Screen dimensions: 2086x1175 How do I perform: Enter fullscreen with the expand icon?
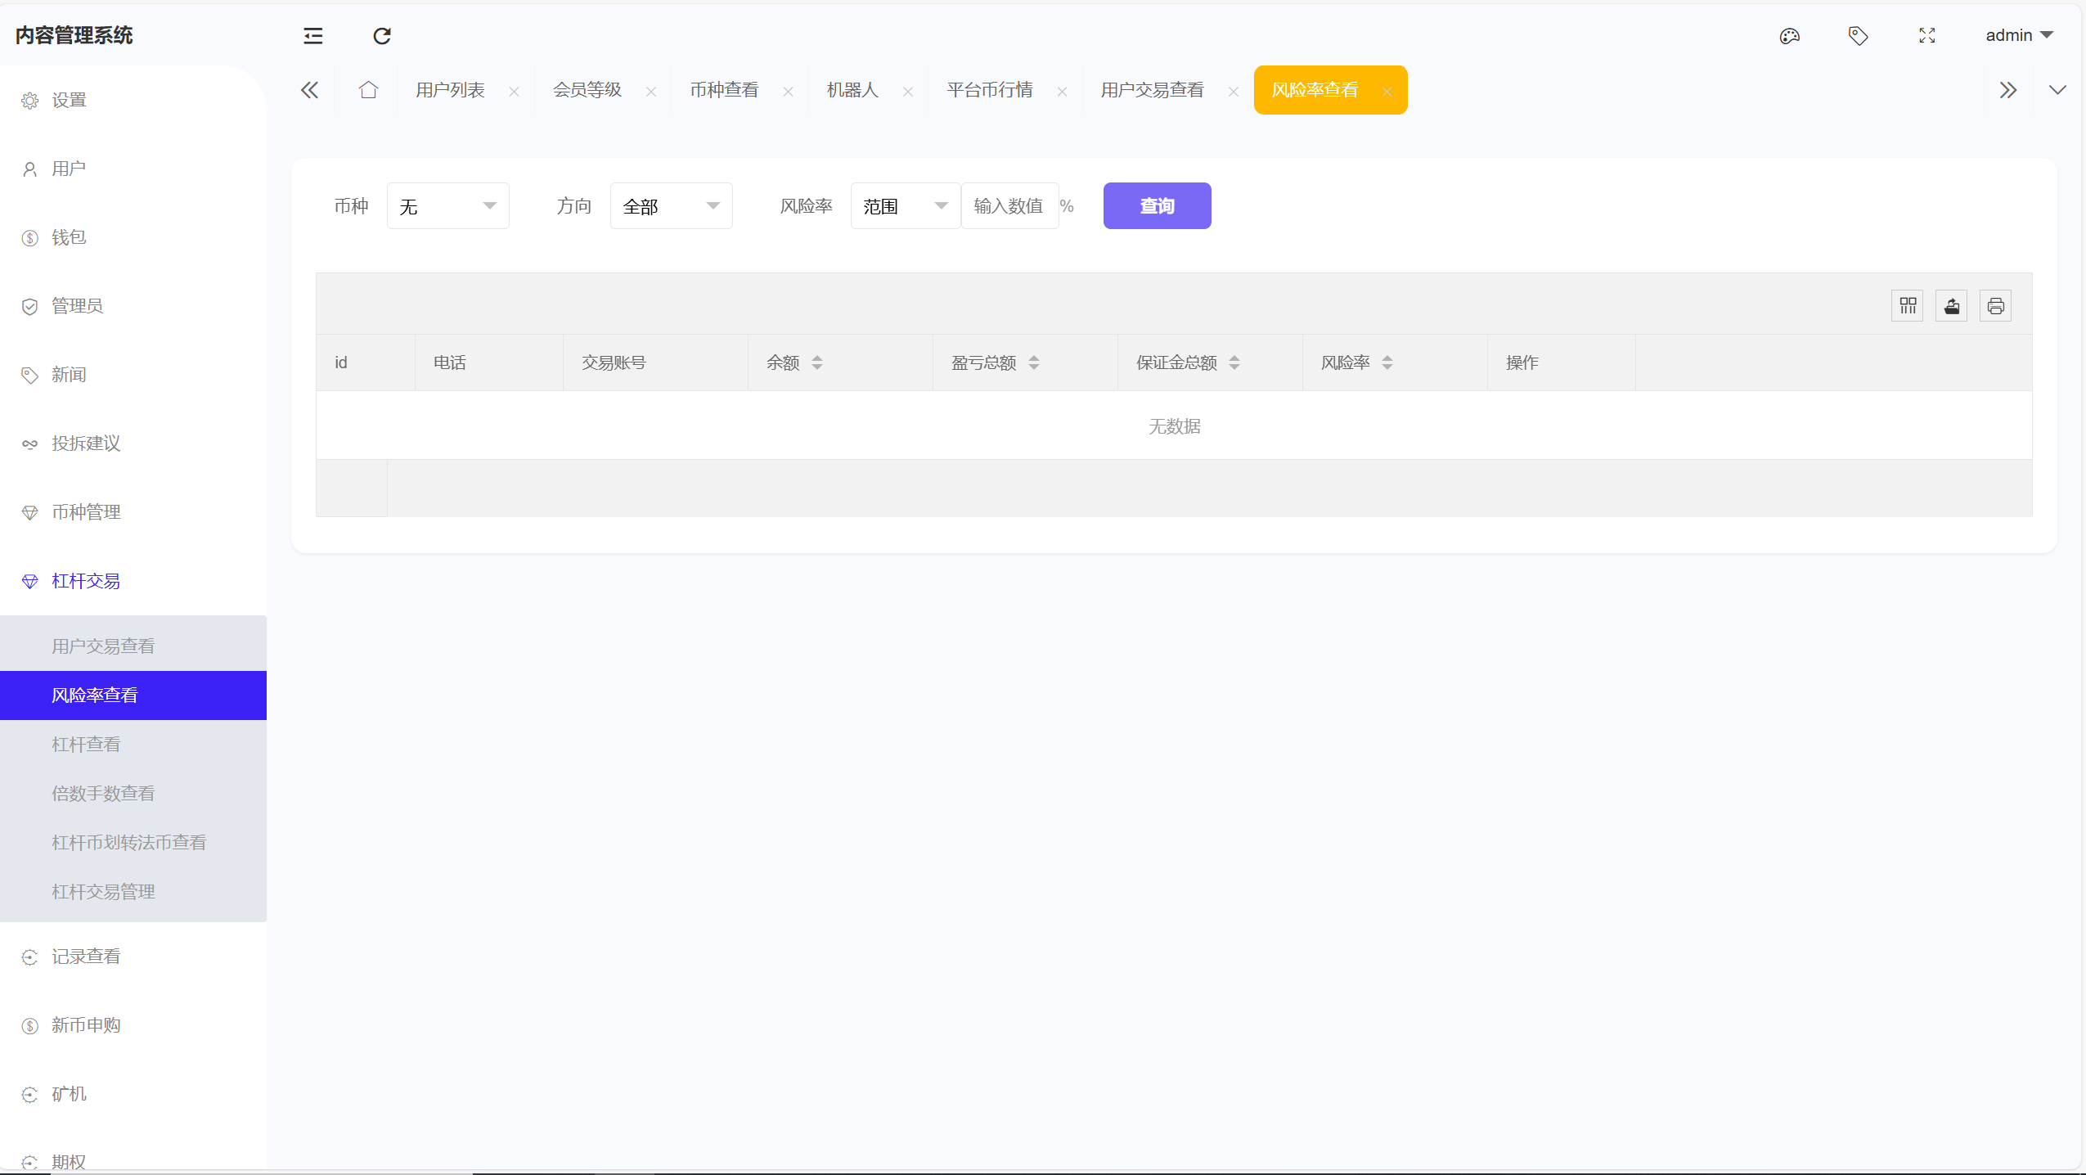(1926, 36)
